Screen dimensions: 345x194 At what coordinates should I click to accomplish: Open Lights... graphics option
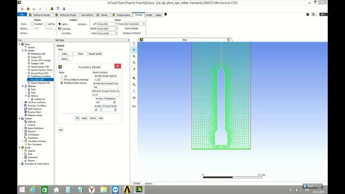(64, 24)
